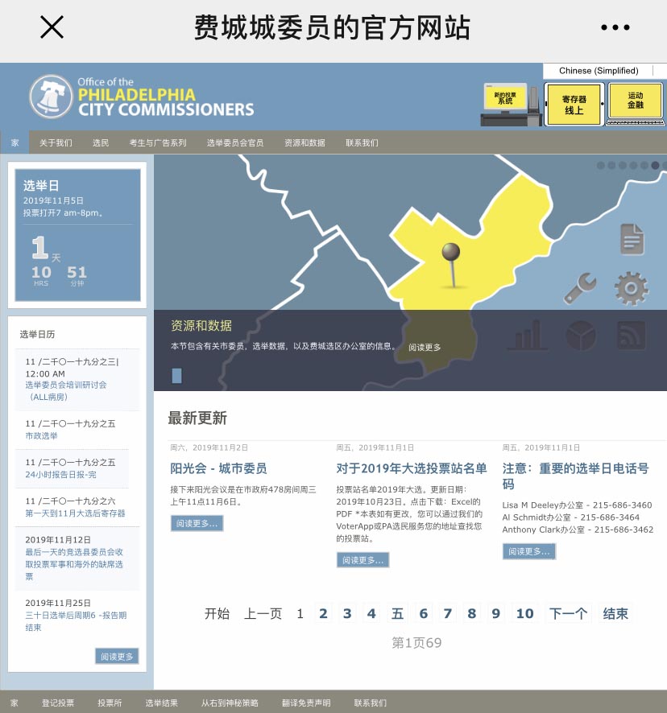Image resolution: width=667 pixels, height=713 pixels.
Task: Open the 寄存器线上 yellow button
Action: [574, 104]
